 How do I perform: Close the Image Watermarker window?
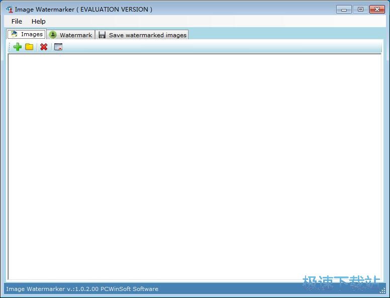(377, 10)
